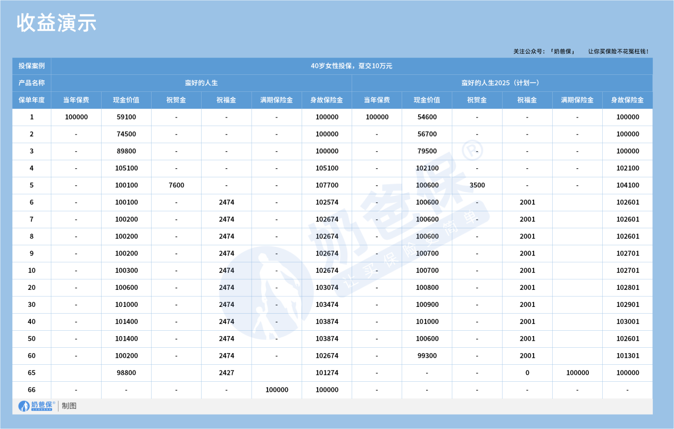The image size is (674, 429).
Task: Select the 保单年度 column header
Action: tap(31, 100)
